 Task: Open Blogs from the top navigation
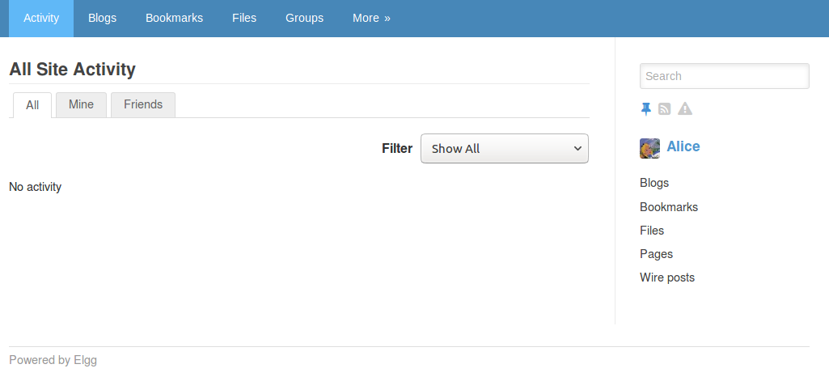click(102, 18)
